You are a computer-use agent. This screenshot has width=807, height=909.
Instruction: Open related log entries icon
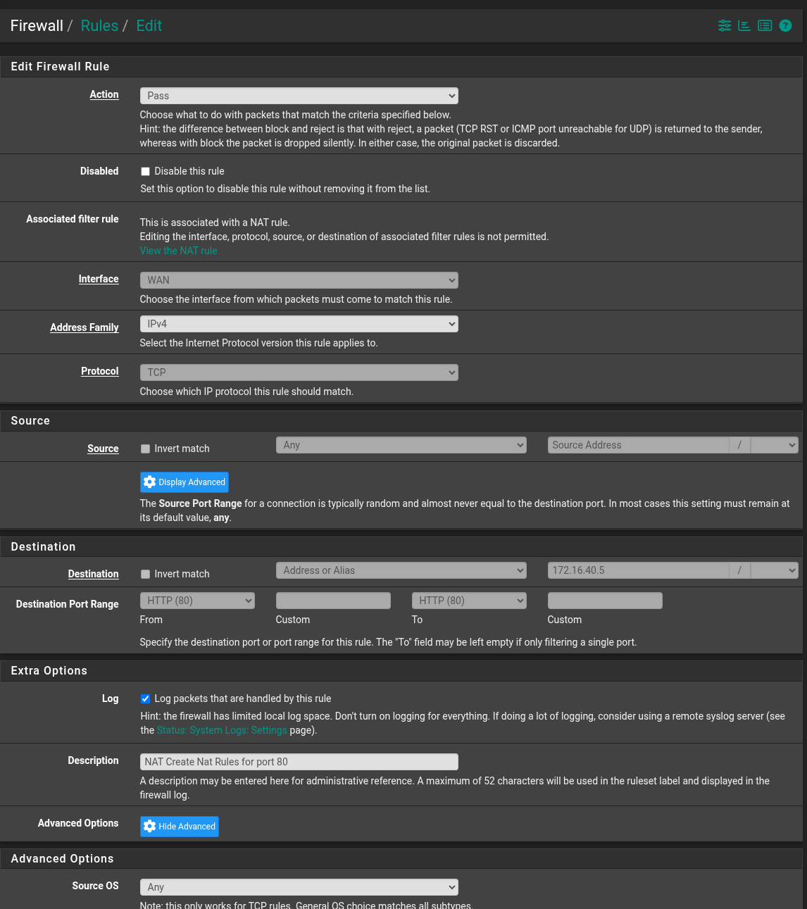(765, 26)
